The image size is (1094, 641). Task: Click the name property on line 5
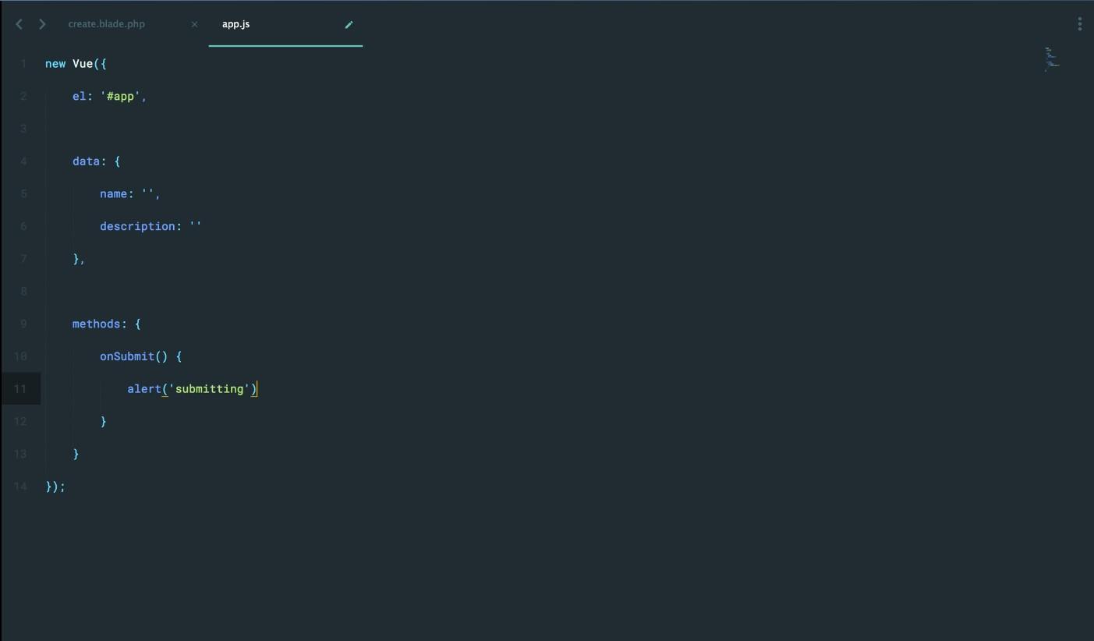[x=113, y=194]
